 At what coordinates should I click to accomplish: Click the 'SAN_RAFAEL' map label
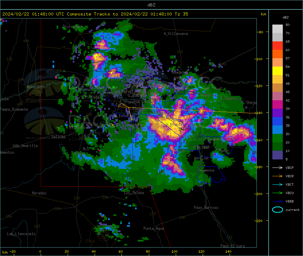pos(124,92)
